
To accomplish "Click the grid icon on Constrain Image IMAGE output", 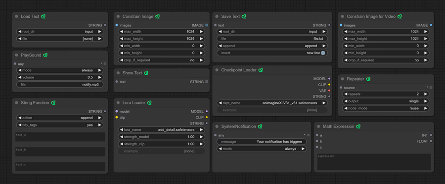I will (x=207, y=25).
